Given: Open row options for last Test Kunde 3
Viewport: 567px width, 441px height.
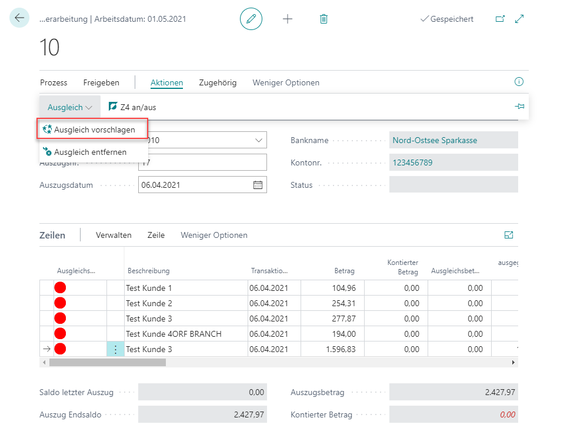Looking at the screenshot, I should click(115, 349).
